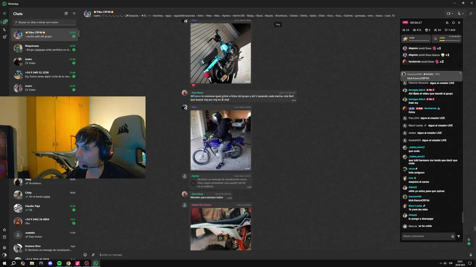The width and height of the screenshot is (476, 267).
Task: Open the taskbar clock showing 23:51
Action: point(460,263)
